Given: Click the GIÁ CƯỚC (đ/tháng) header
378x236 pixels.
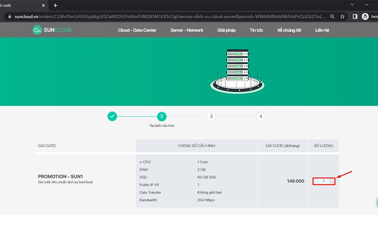Looking at the screenshot, I should 283,146.
